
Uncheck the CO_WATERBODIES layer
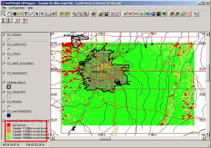pos(4,111)
